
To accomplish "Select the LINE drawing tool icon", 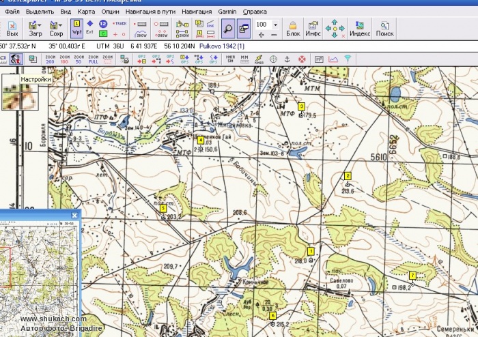I will (x=210, y=24).
